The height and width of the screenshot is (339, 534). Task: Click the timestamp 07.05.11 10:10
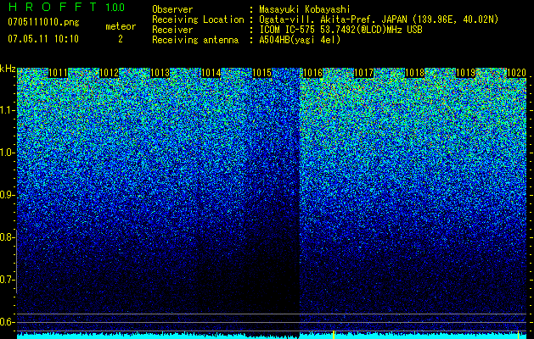coord(43,39)
